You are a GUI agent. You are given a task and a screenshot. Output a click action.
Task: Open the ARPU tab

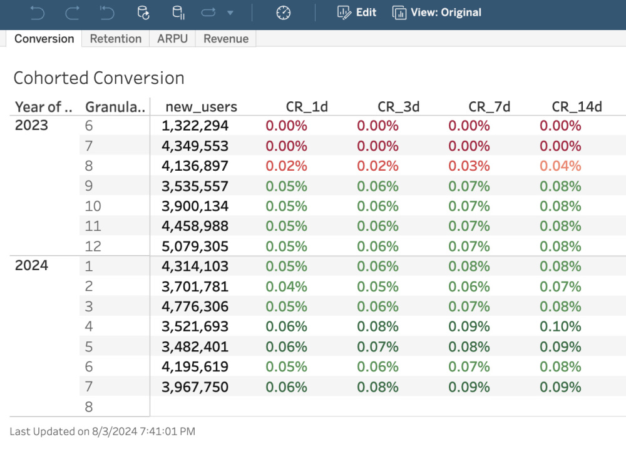172,39
